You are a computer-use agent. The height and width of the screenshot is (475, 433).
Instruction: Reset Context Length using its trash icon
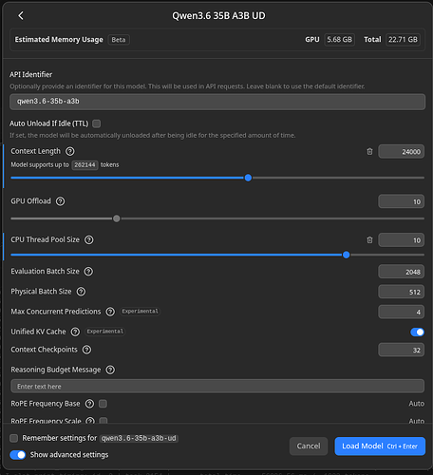pyautogui.click(x=369, y=152)
